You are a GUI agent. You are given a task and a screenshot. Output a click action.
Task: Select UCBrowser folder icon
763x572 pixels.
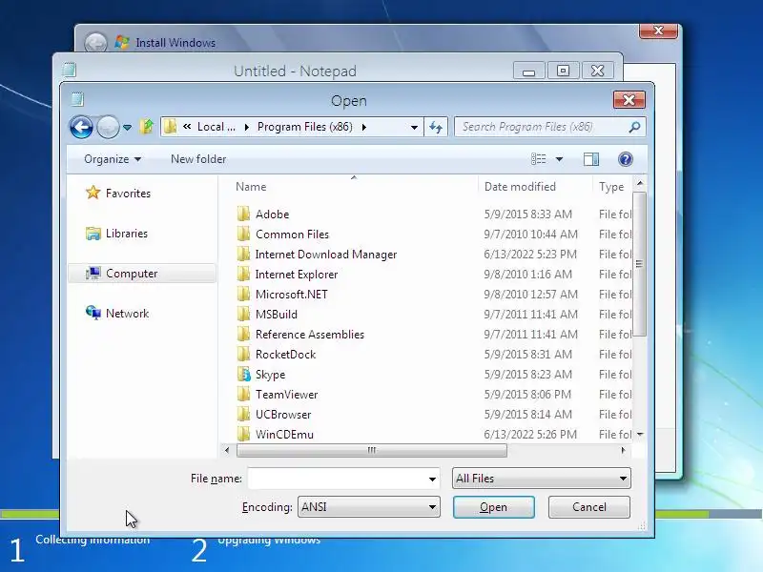[x=243, y=415]
